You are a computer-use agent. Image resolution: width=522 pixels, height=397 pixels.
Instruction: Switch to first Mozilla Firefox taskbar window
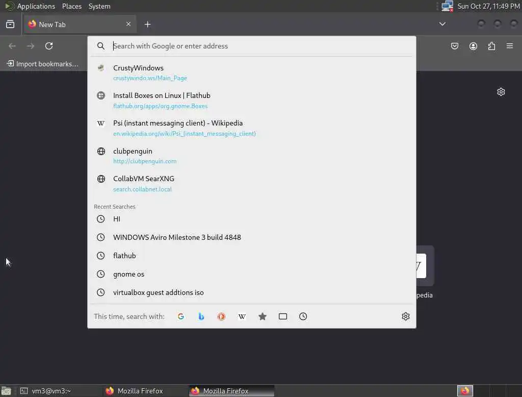click(x=144, y=391)
